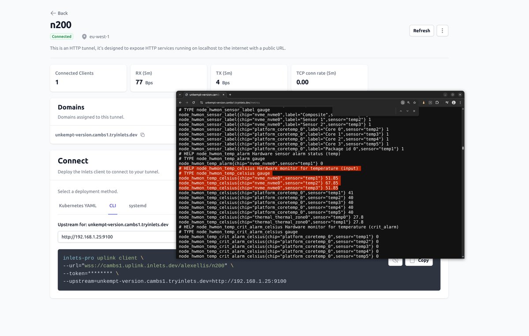This screenshot has height=336, width=529.
Task: Go to previous find result
Action: pyautogui.click(x=401, y=111)
